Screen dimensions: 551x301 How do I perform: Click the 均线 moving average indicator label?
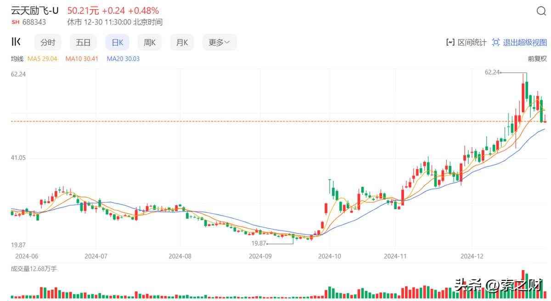pyautogui.click(x=17, y=59)
